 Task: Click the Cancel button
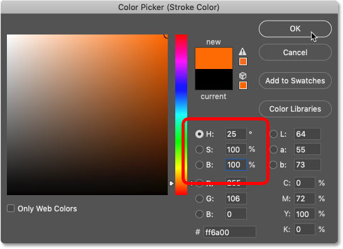(295, 53)
